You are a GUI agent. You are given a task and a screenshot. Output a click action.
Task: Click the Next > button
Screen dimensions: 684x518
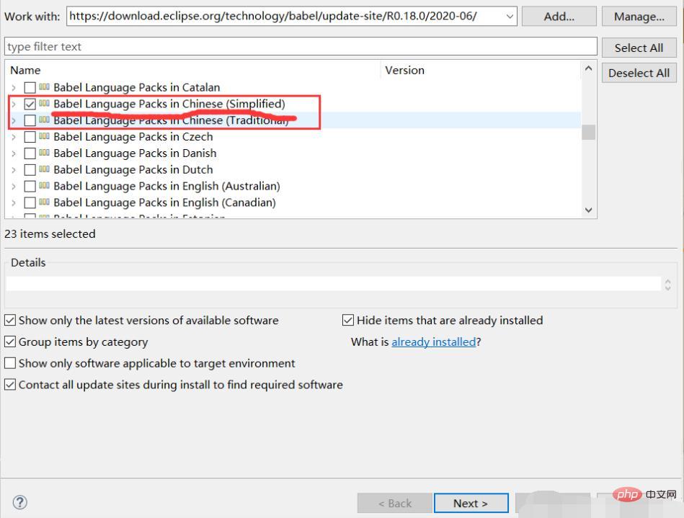tap(471, 503)
